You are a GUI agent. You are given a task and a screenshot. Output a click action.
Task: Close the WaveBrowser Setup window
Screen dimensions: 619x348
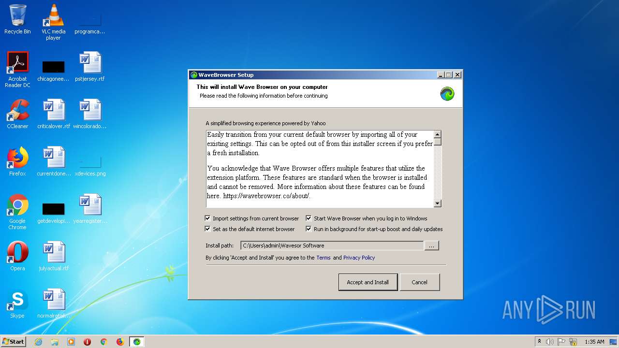[x=457, y=75]
